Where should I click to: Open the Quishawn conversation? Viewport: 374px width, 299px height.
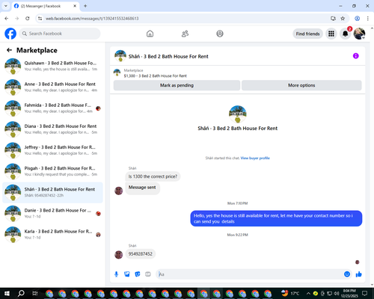pyautogui.click(x=52, y=66)
